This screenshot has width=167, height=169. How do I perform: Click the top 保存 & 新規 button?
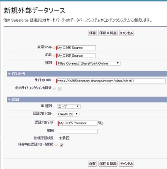tap(108, 33)
